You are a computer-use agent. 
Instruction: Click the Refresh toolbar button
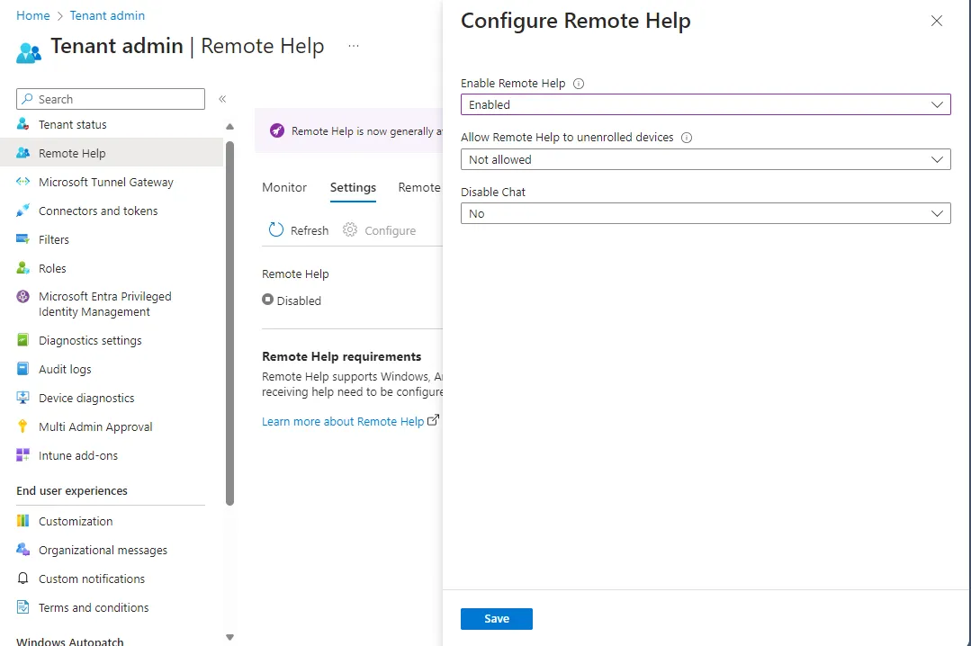299,230
